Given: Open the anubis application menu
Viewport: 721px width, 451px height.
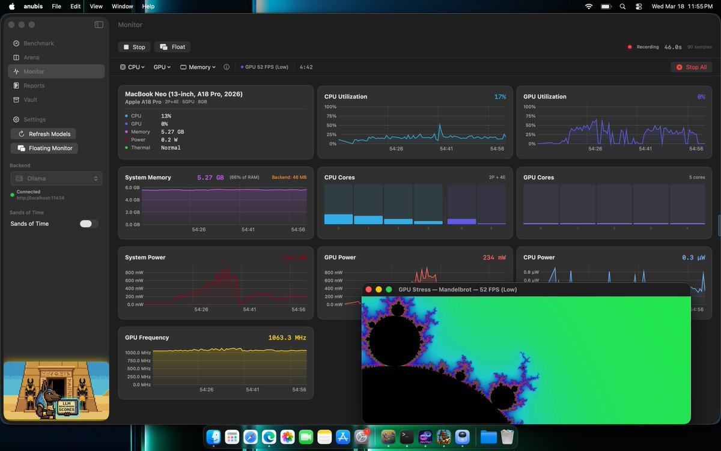Looking at the screenshot, I should point(33,7).
